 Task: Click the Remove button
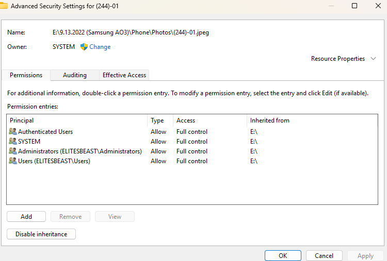click(x=70, y=216)
